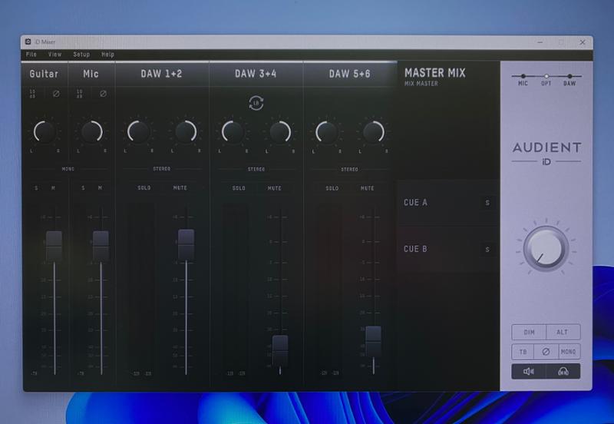This screenshot has width=614, height=424.
Task: Toggle master MONO button
Action: (569, 352)
